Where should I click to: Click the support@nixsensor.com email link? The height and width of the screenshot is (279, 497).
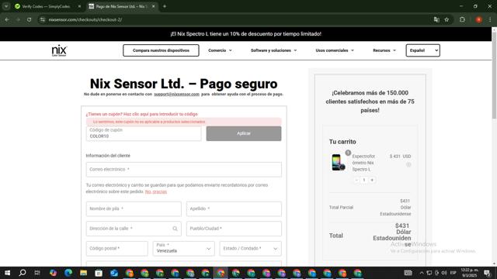pyautogui.click(x=176, y=95)
